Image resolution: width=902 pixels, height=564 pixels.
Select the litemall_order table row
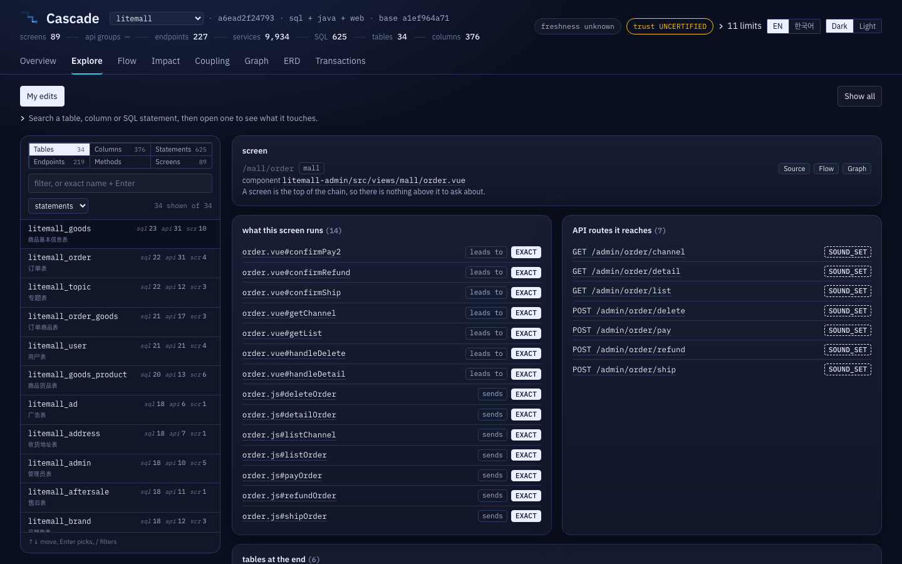click(120, 263)
